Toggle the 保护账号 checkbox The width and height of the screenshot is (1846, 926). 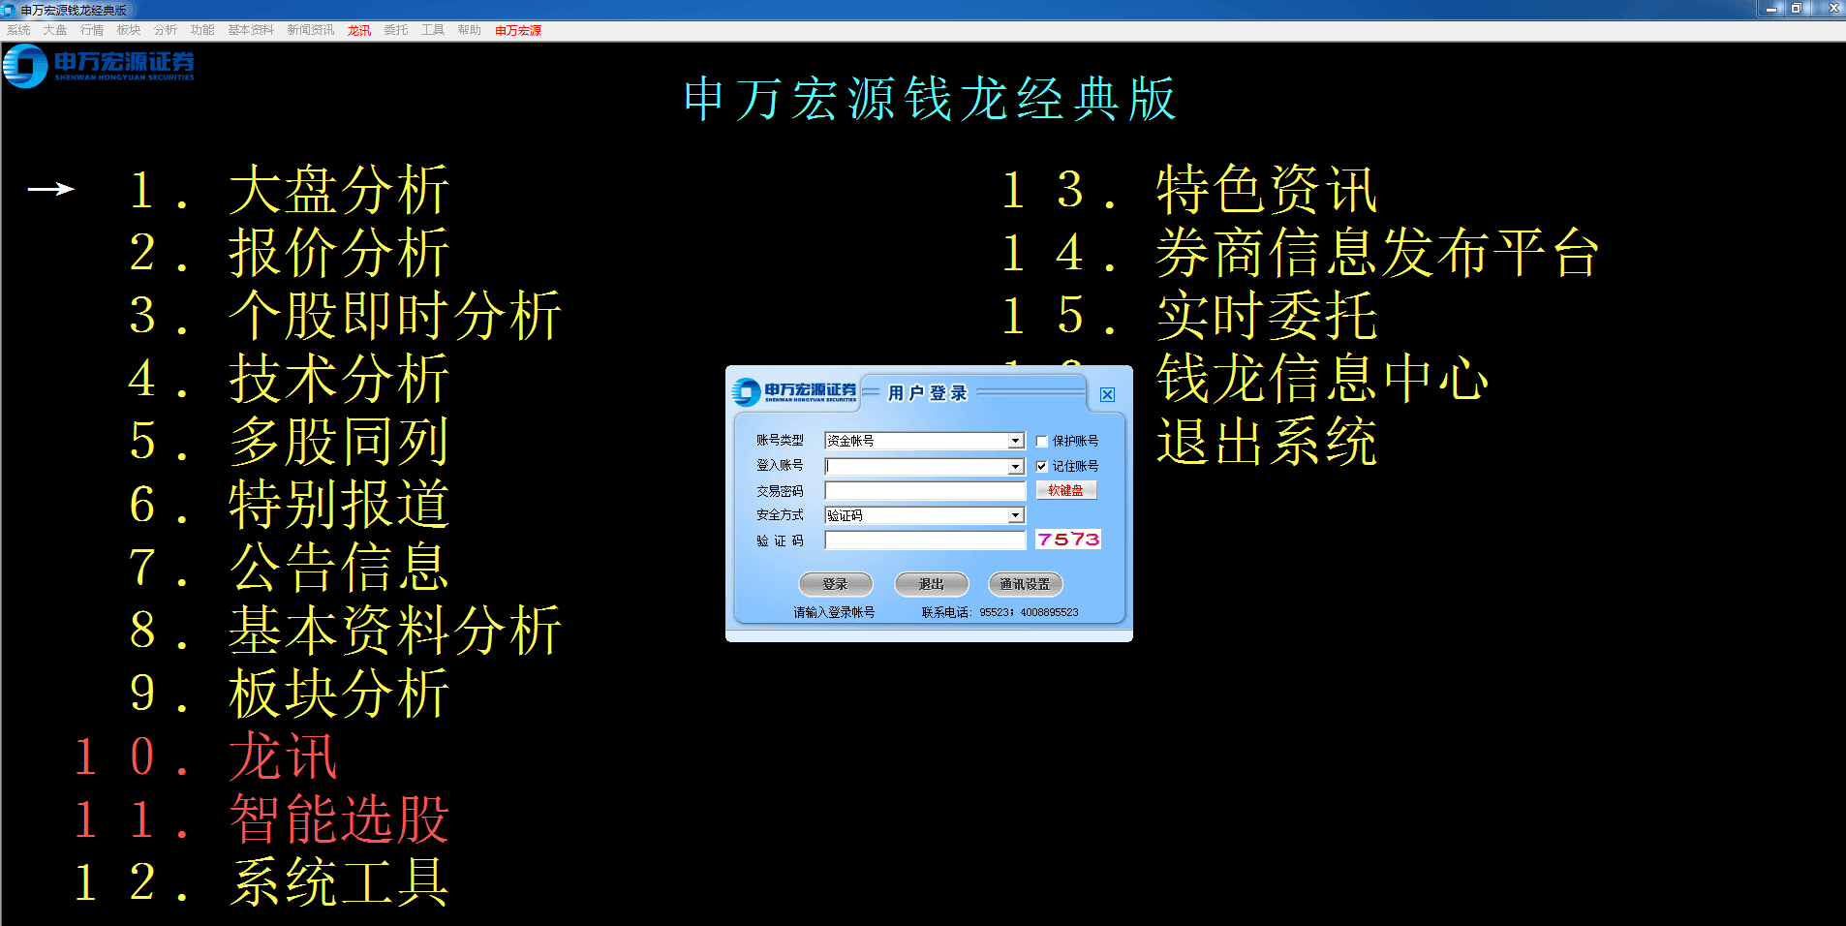click(x=1042, y=441)
